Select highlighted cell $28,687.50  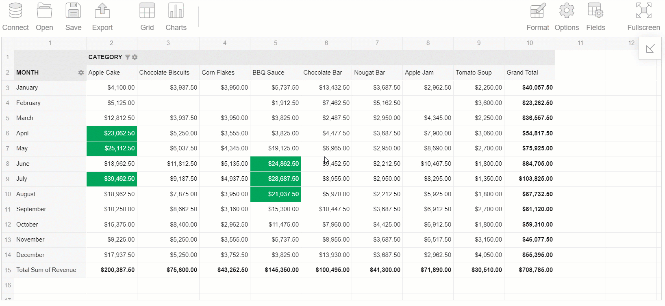pyautogui.click(x=276, y=179)
